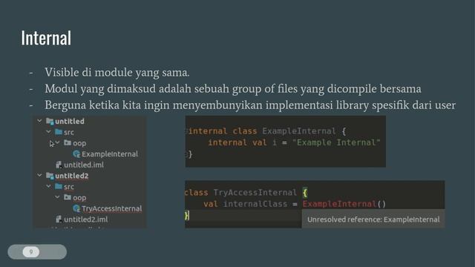Click the Unresolved reference tooltip

[373, 220]
